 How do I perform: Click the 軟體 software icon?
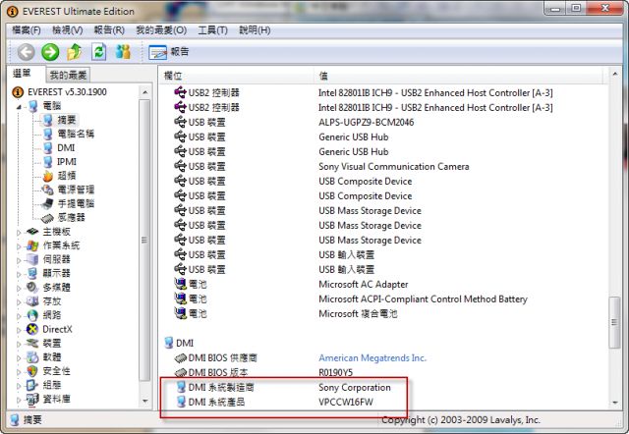(x=32, y=357)
